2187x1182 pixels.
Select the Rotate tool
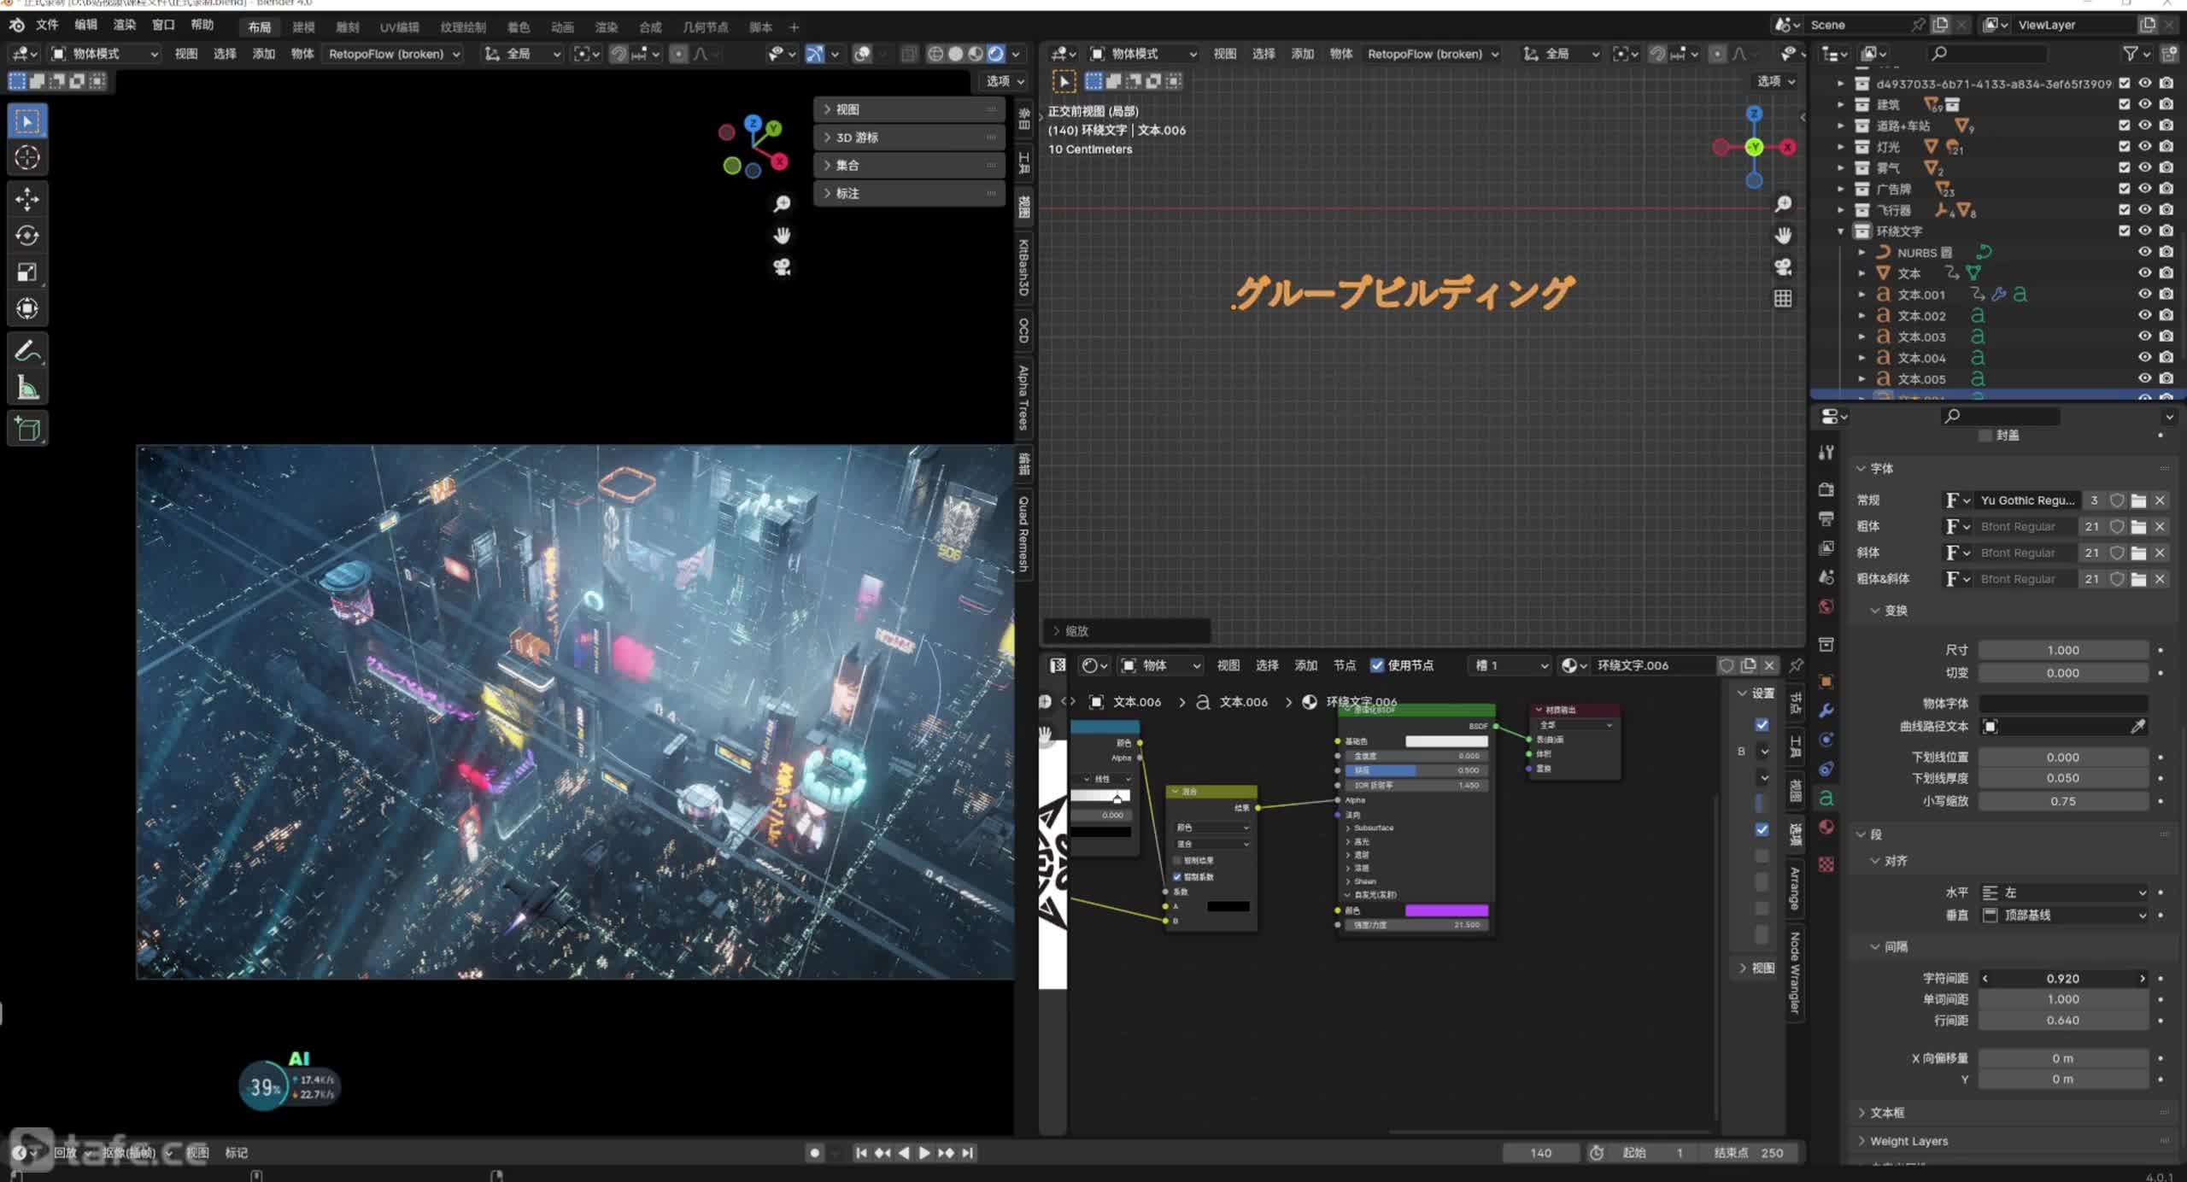pyautogui.click(x=27, y=236)
